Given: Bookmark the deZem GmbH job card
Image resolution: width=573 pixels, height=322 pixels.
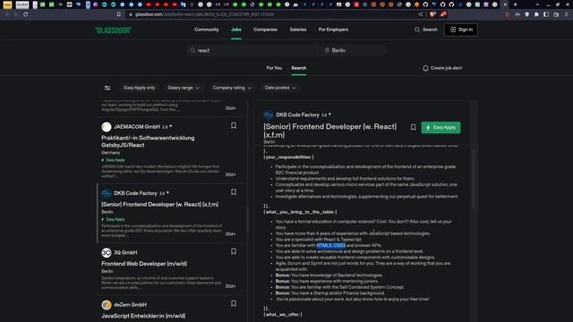Looking at the screenshot, I should pyautogui.click(x=234, y=304).
